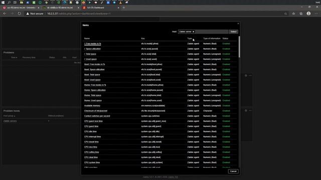Bookmark this page with star icon
321x180 pixels.
[285, 13]
